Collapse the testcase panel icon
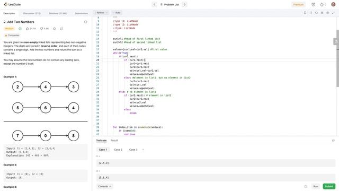The image size is (339, 191). click(x=333, y=141)
